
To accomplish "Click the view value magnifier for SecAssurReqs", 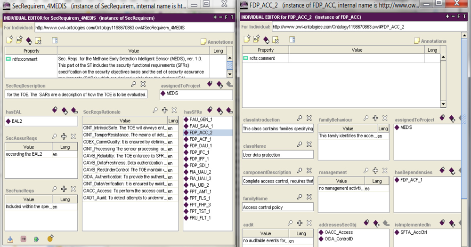I will pyautogui.click(x=55, y=136).
